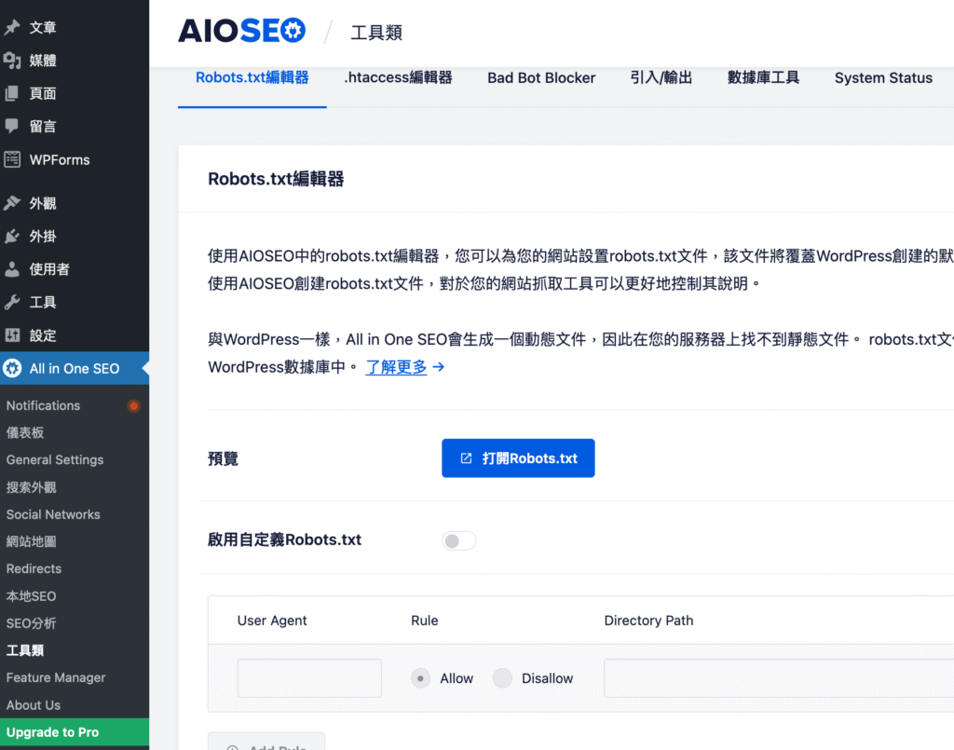
Task: Click the paintbrush icon beside 外觀
Action: click(12, 203)
